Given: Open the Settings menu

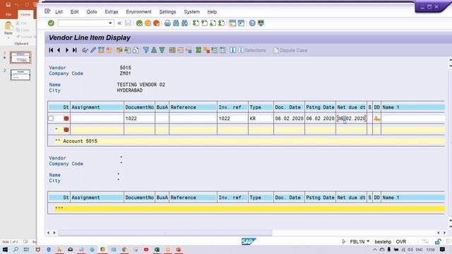Looking at the screenshot, I should coord(167,12).
